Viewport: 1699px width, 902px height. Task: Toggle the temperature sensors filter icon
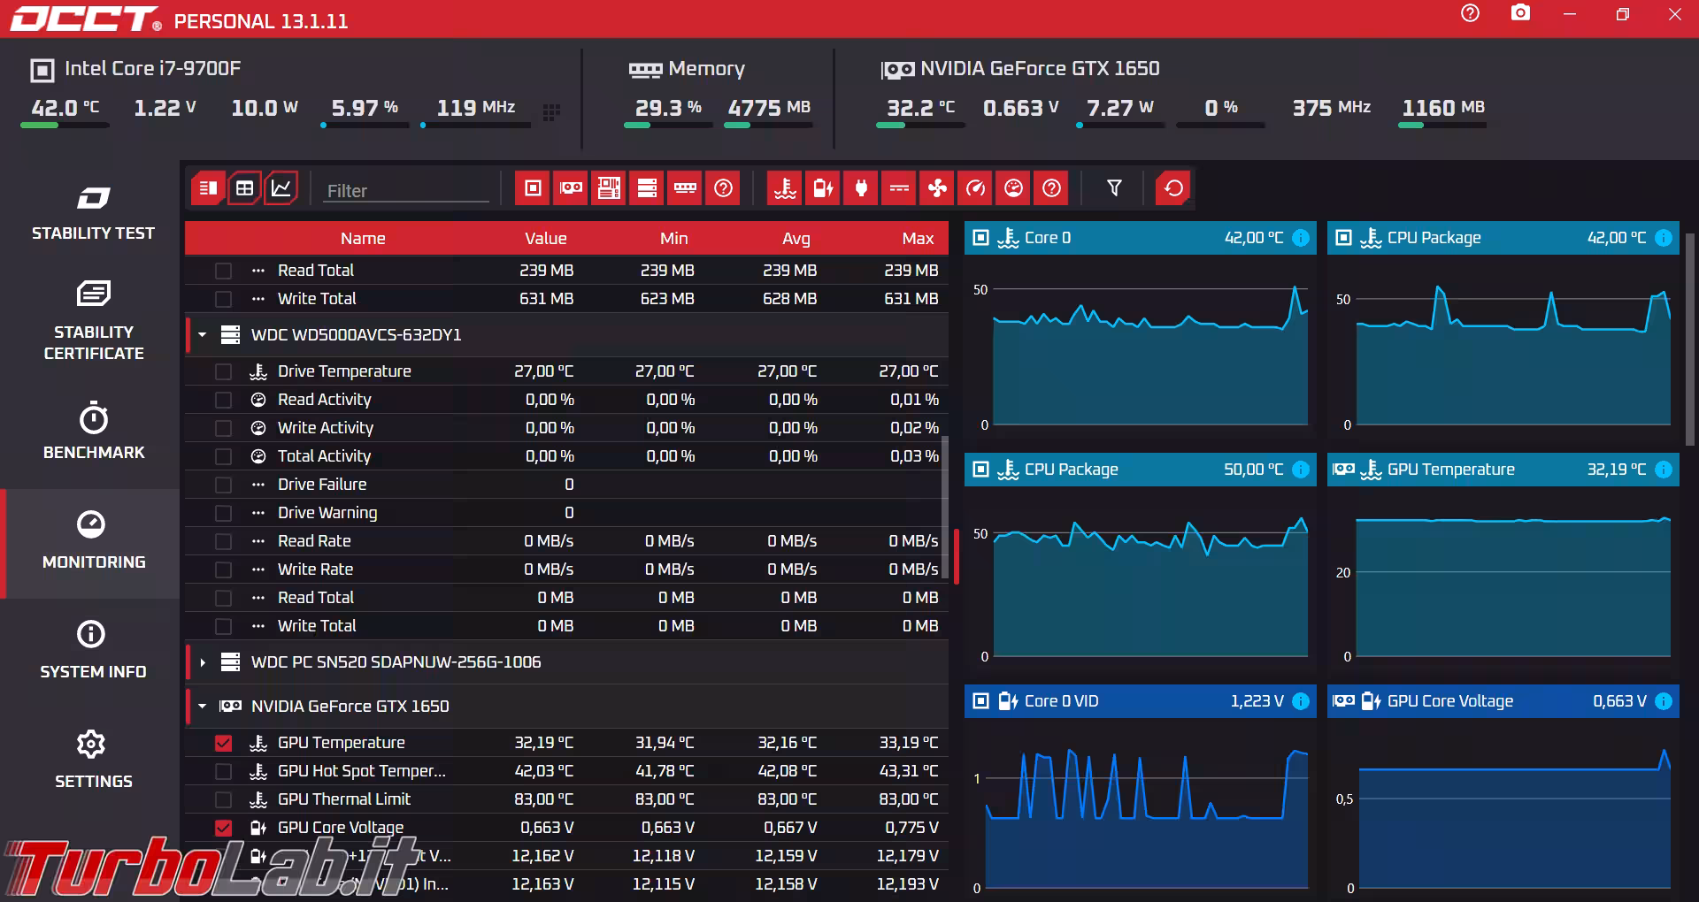click(785, 188)
